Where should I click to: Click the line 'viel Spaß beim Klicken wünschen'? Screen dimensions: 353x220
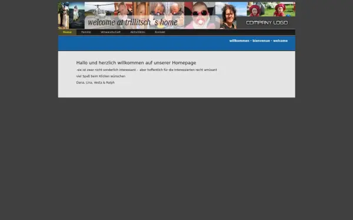tap(101, 76)
